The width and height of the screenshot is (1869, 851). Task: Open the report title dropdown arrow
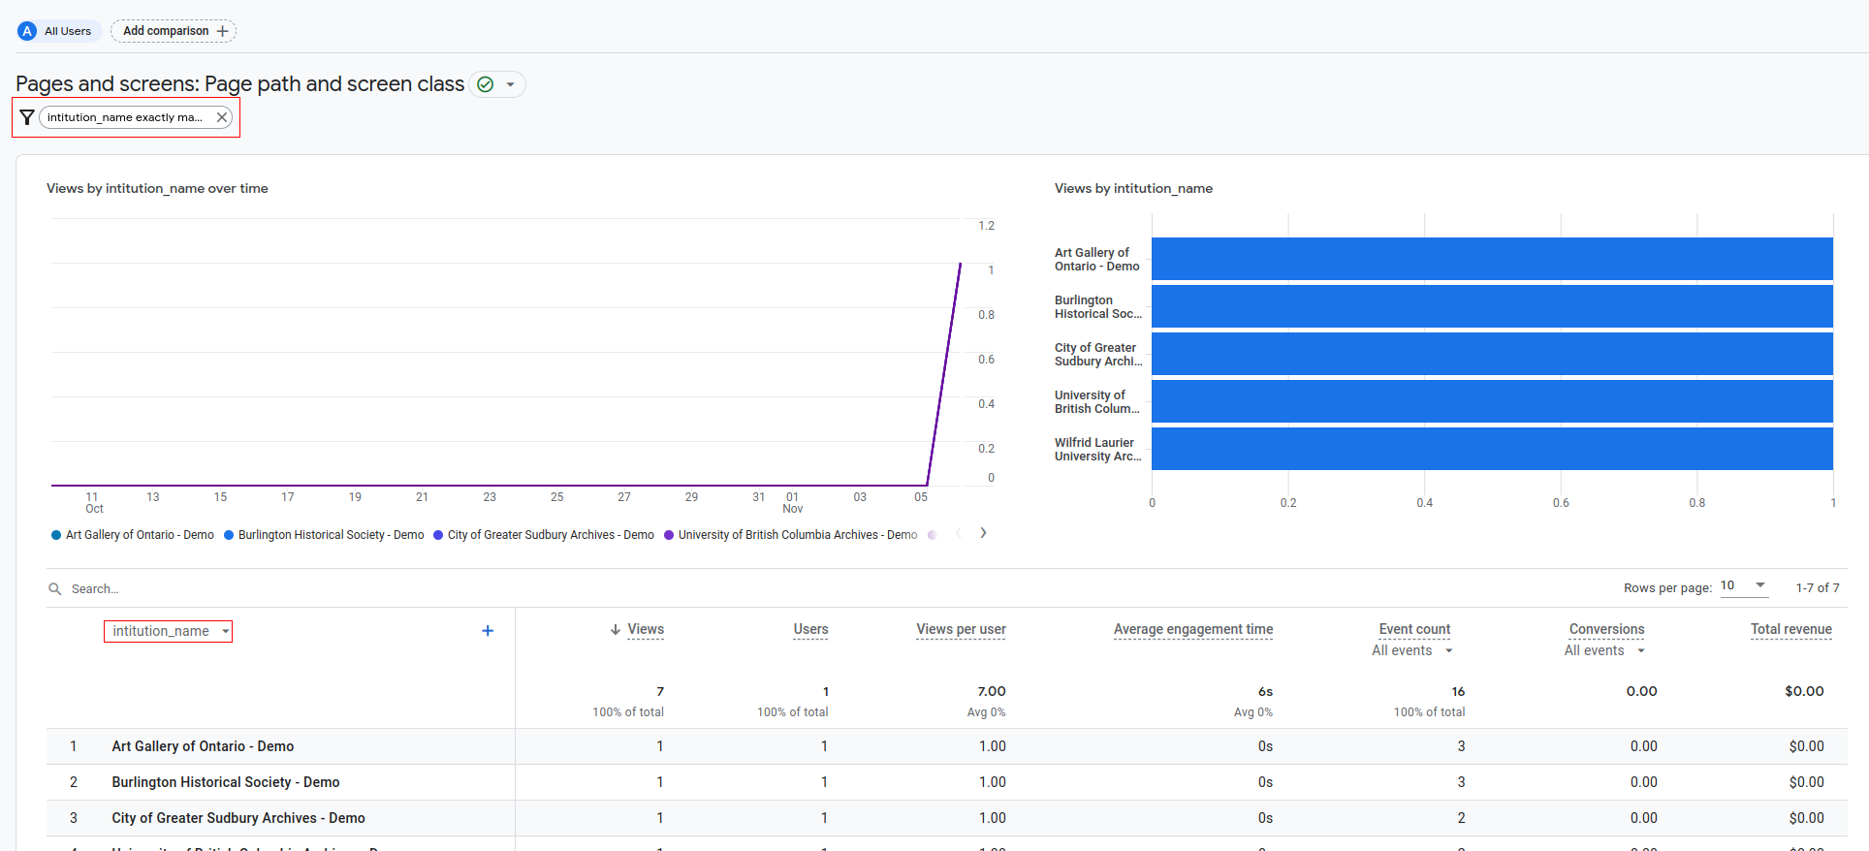pos(510,84)
